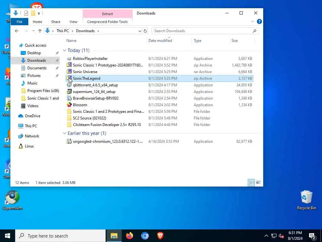Switch to Details view icon in status bar
322x242 pixels.
[251, 182]
